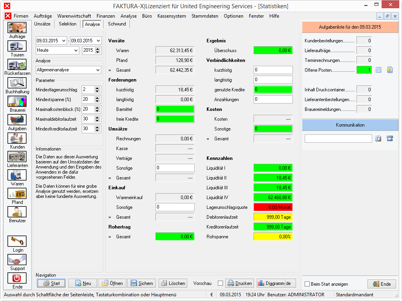402x301 pixels.
Task: Click the Öffnen folder button
Action: click(x=112, y=283)
